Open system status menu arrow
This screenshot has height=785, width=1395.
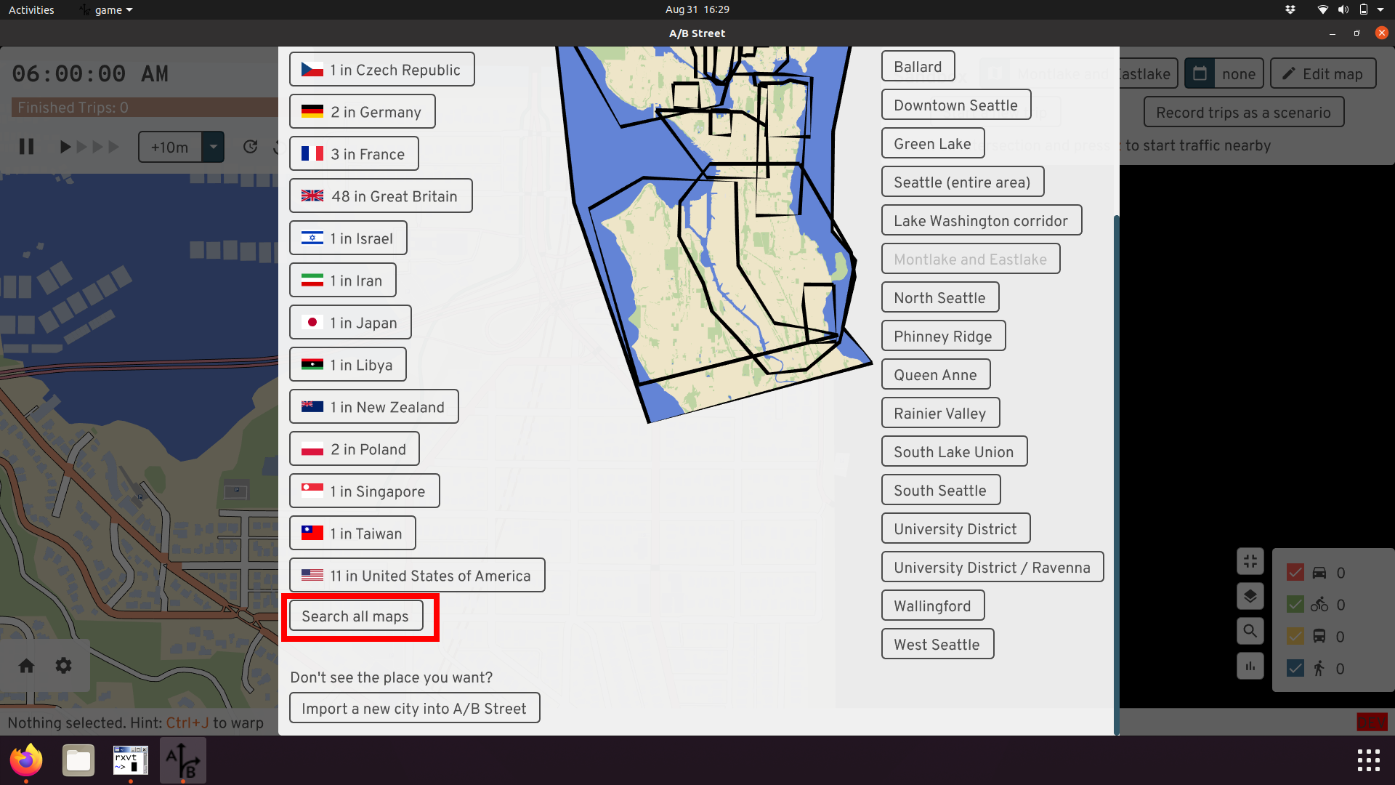1380,9
